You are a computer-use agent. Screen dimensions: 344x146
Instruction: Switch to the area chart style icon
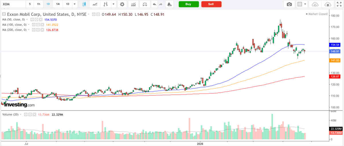pos(95,4)
